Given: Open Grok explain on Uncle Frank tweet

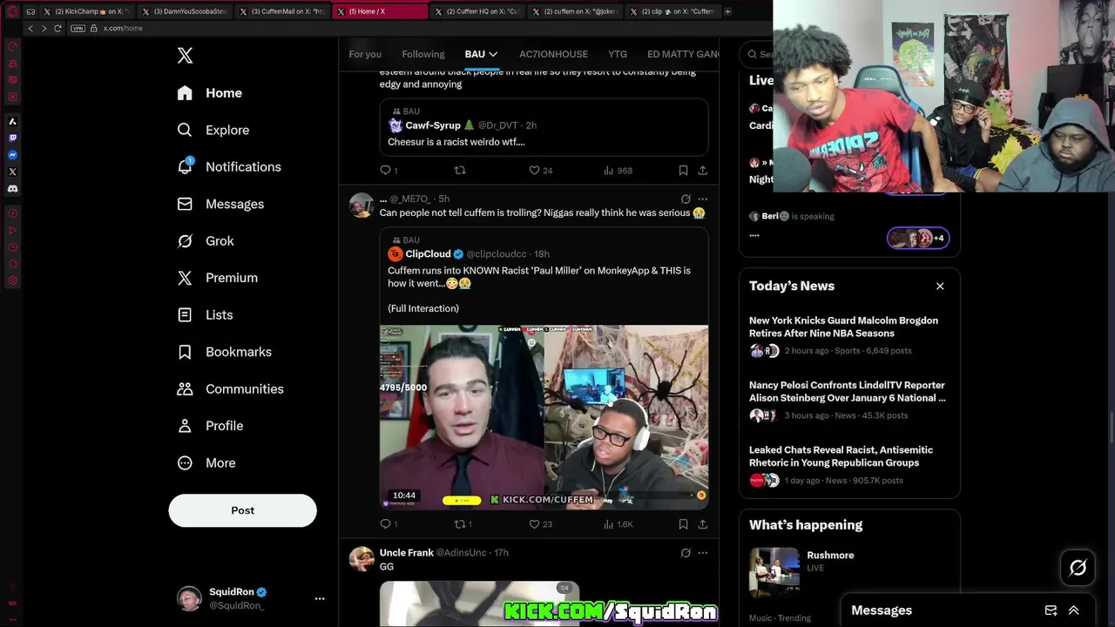Looking at the screenshot, I should point(686,553).
